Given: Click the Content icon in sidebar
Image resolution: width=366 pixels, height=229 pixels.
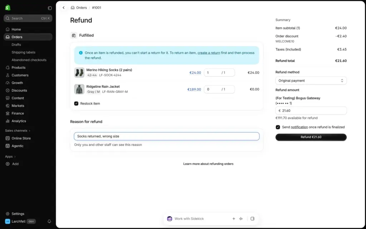Looking at the screenshot, I should point(8,98).
